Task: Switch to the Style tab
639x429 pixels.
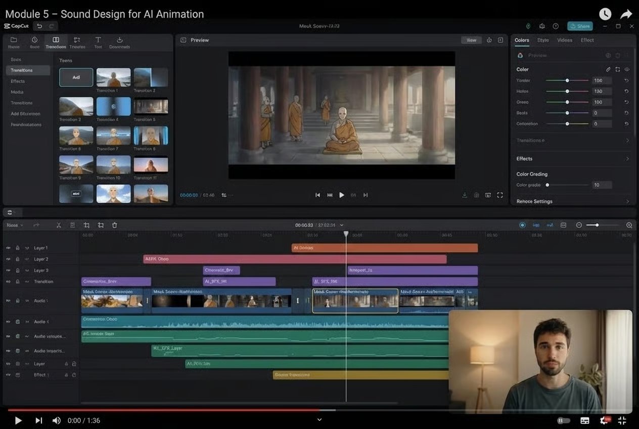Action: pyautogui.click(x=543, y=40)
